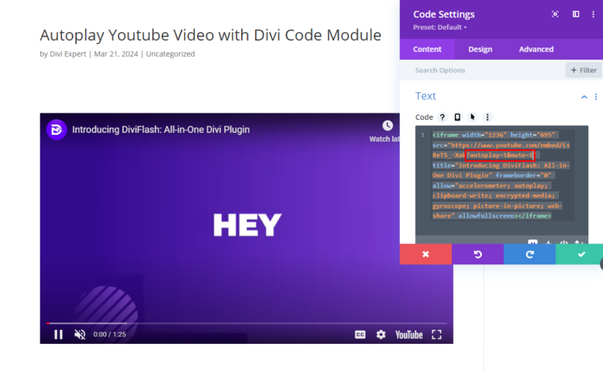603x371 pixels.
Task: Click the YouTube logo in the player
Action: click(x=409, y=335)
